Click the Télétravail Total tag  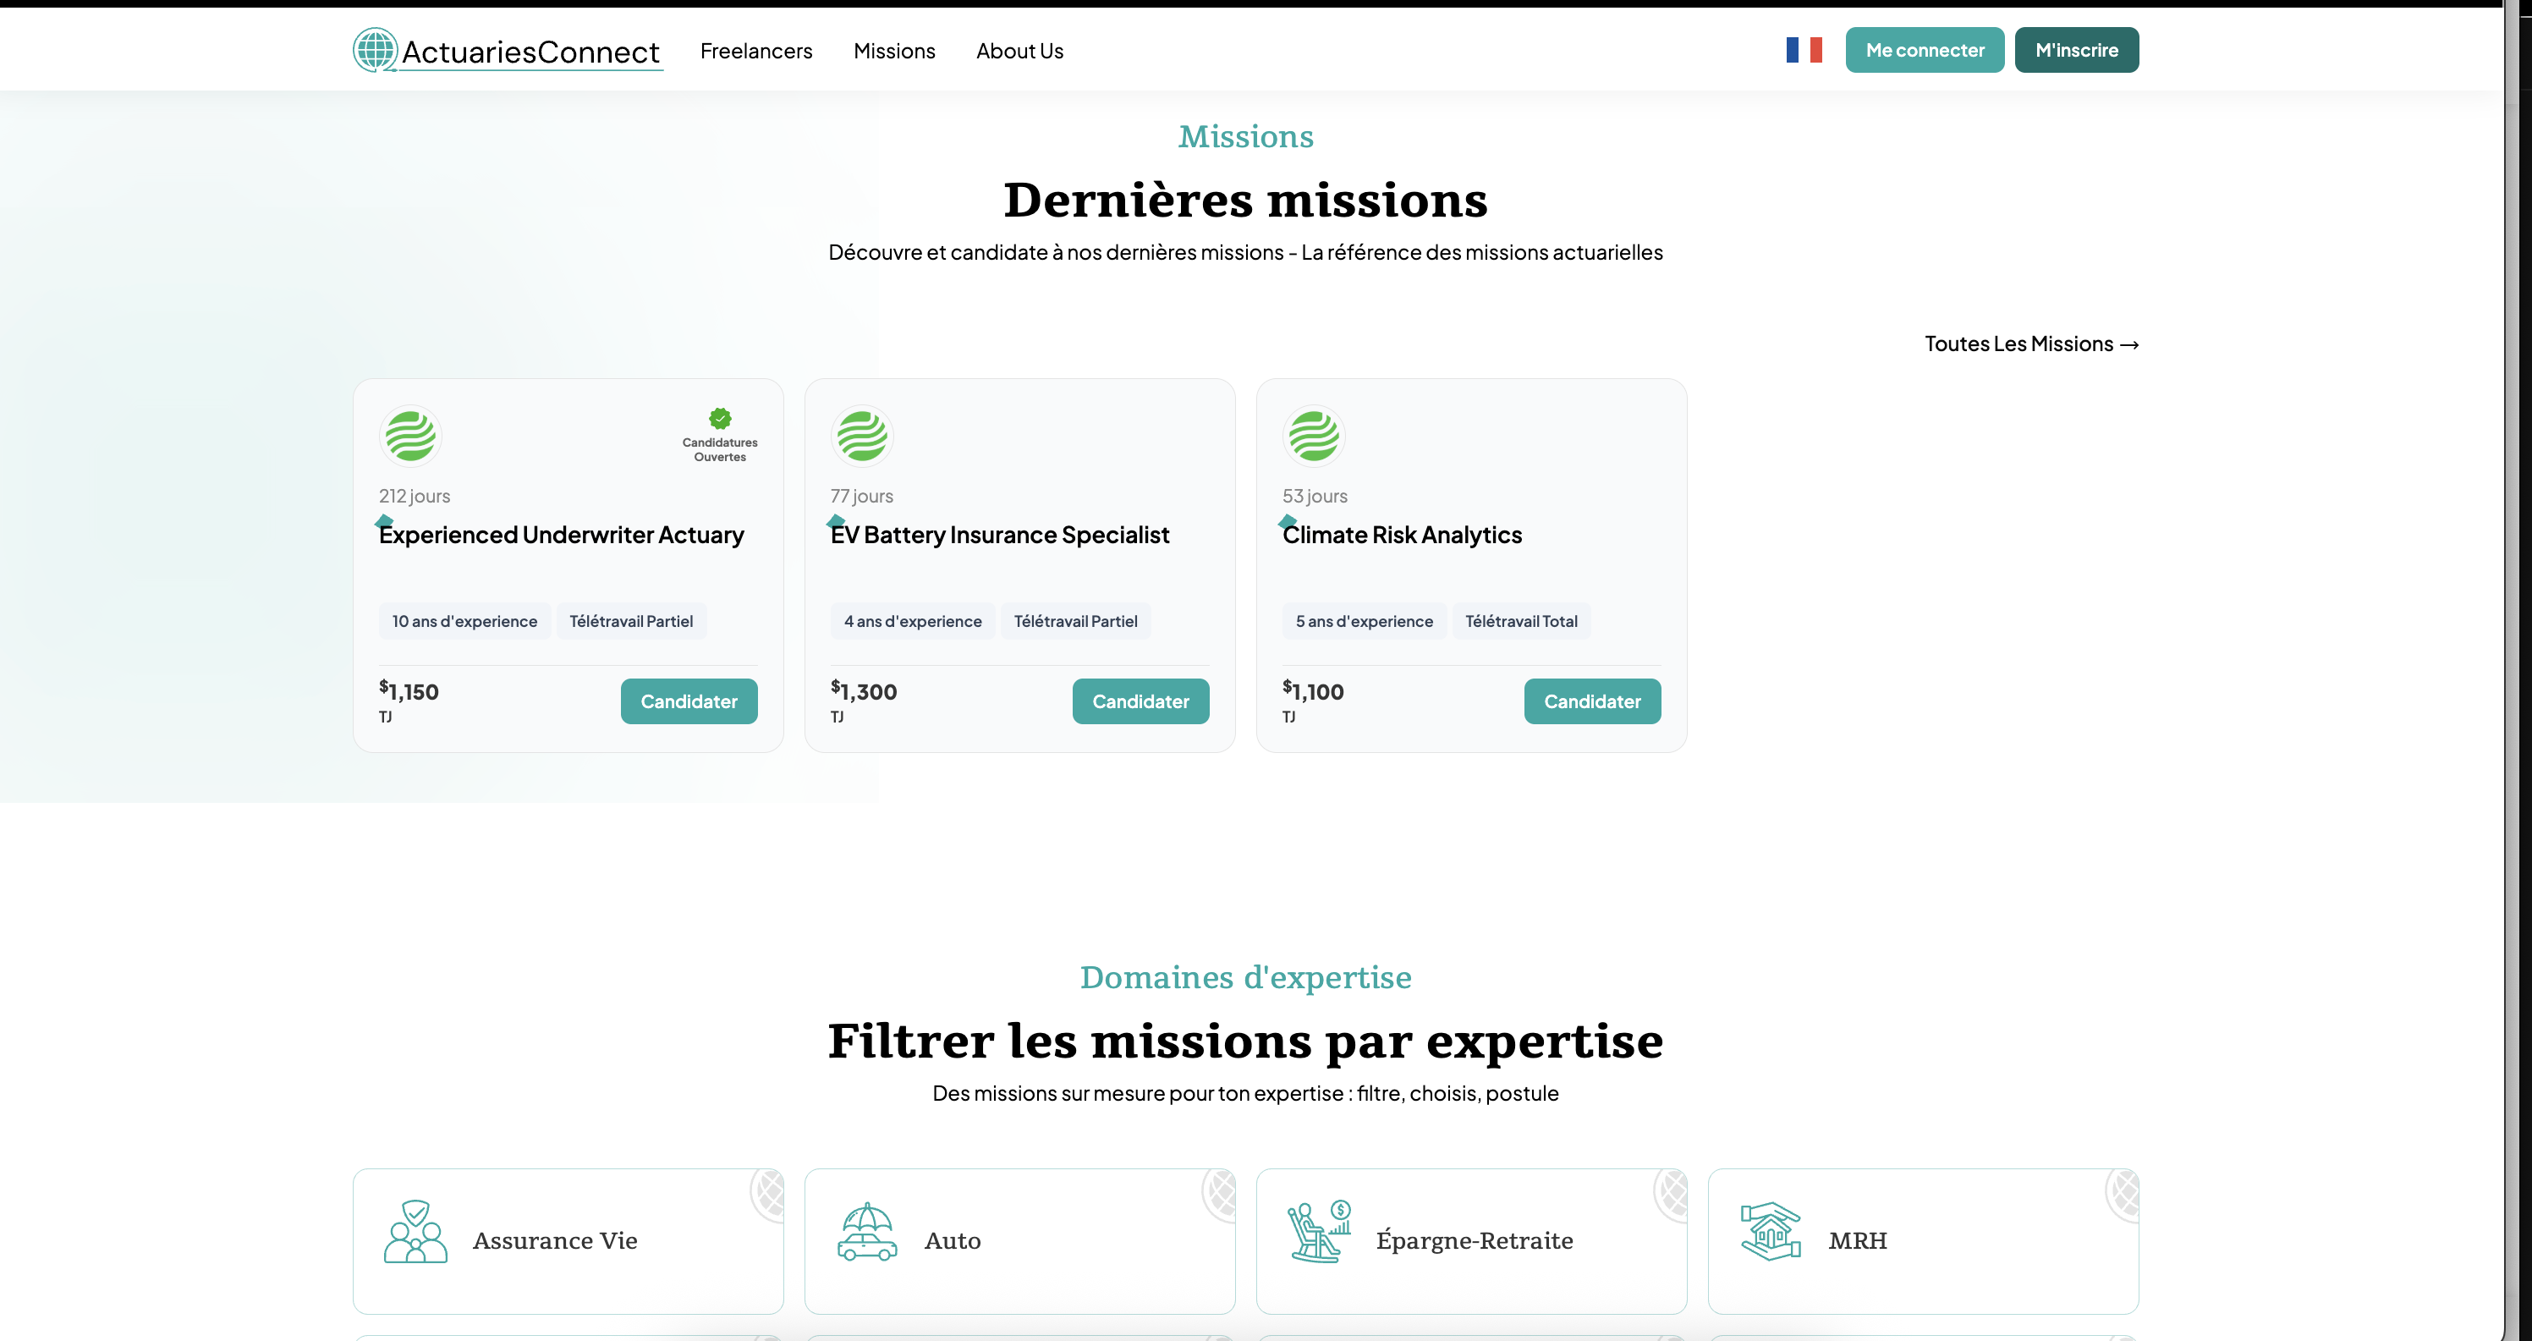point(1522,621)
